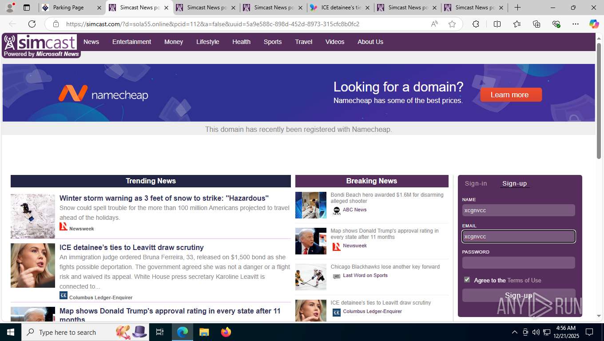Uncheck the Agree to the Terms checkbox
Viewport: 604px width, 341px height.
point(467,280)
